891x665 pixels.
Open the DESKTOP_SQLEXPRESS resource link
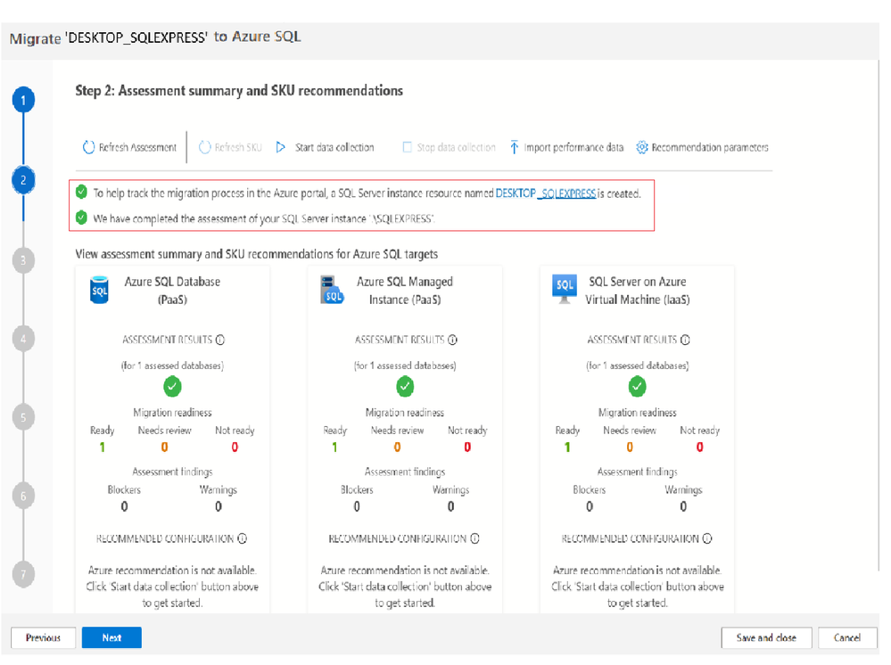[x=546, y=193]
